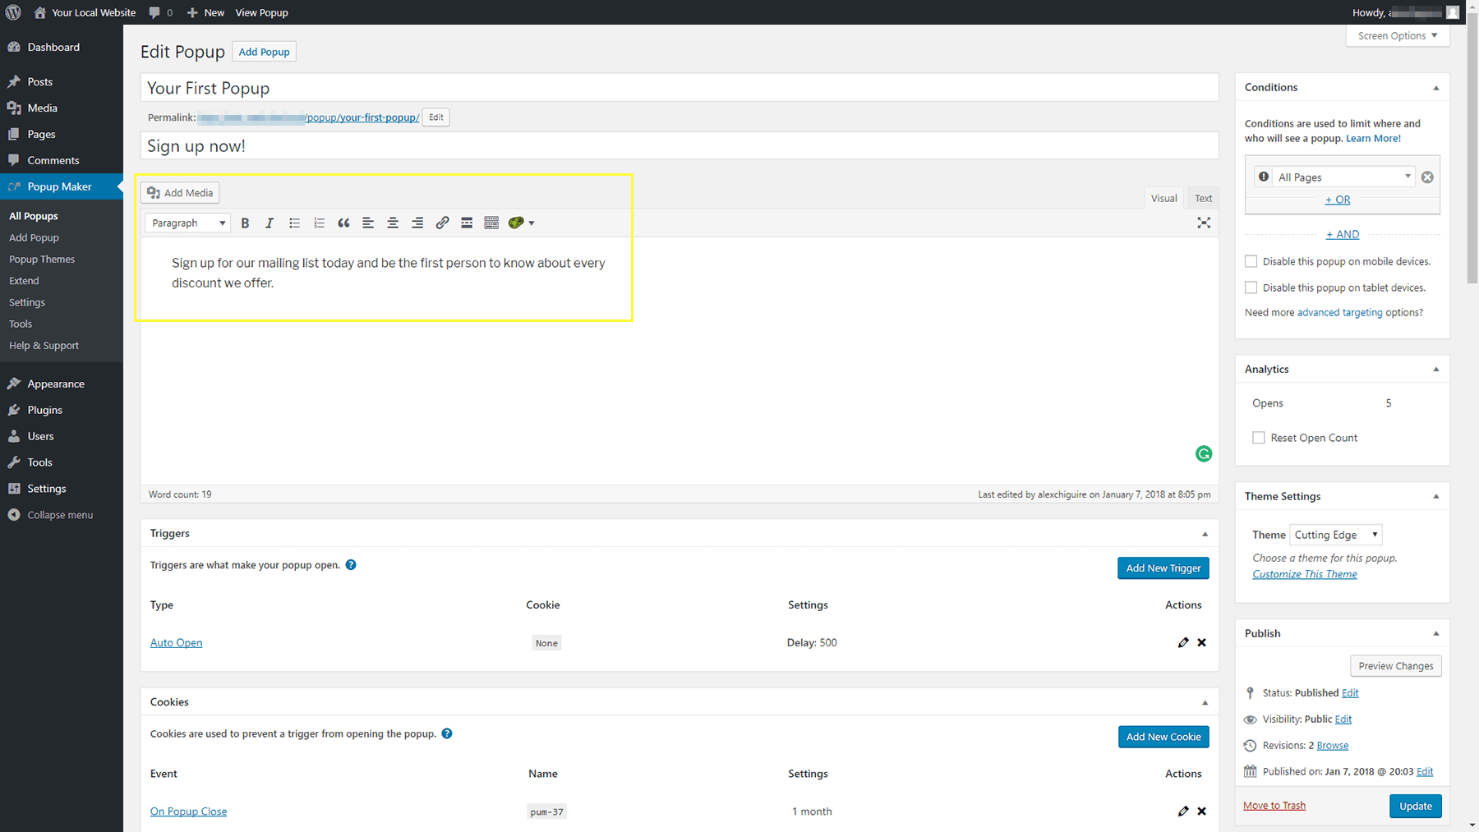Open Popup Themes in the sidebar menu
This screenshot has width=1479, height=832.
tap(42, 260)
